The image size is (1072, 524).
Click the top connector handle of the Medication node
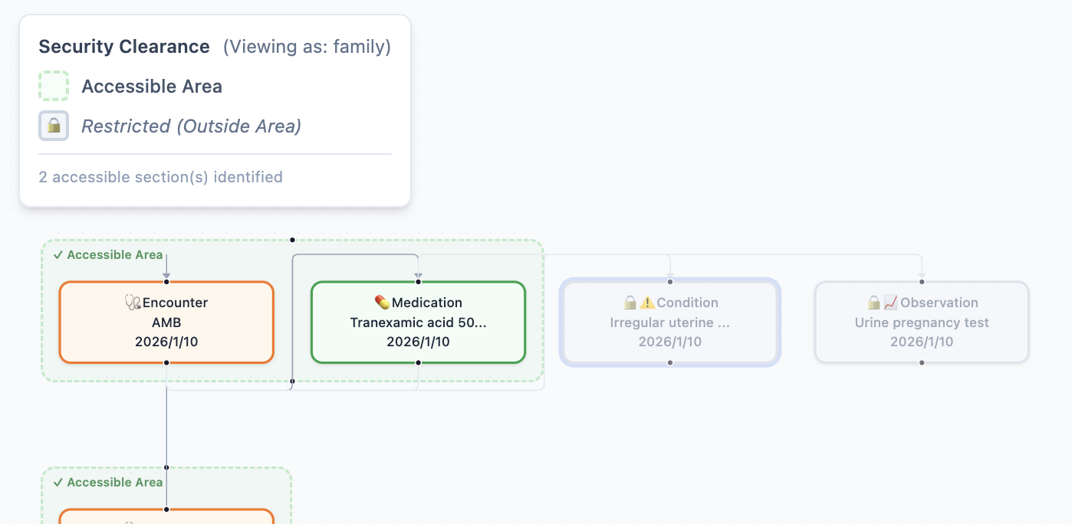coord(418,282)
